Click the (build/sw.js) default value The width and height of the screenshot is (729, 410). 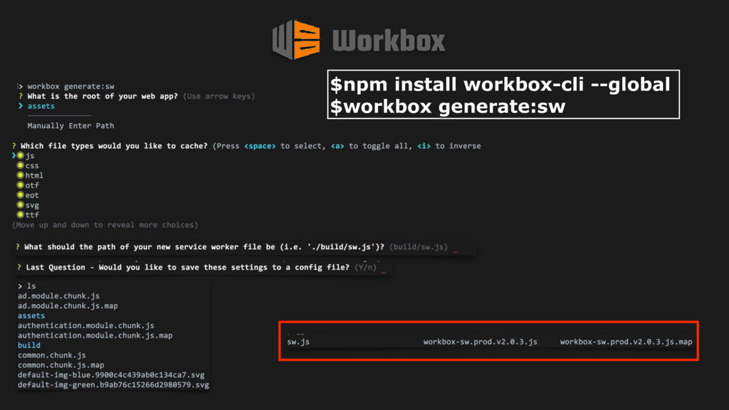(419, 247)
